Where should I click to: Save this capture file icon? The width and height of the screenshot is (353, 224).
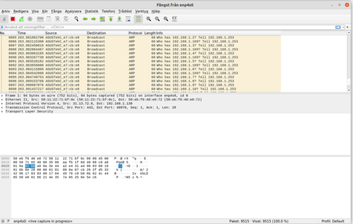click(49, 19)
